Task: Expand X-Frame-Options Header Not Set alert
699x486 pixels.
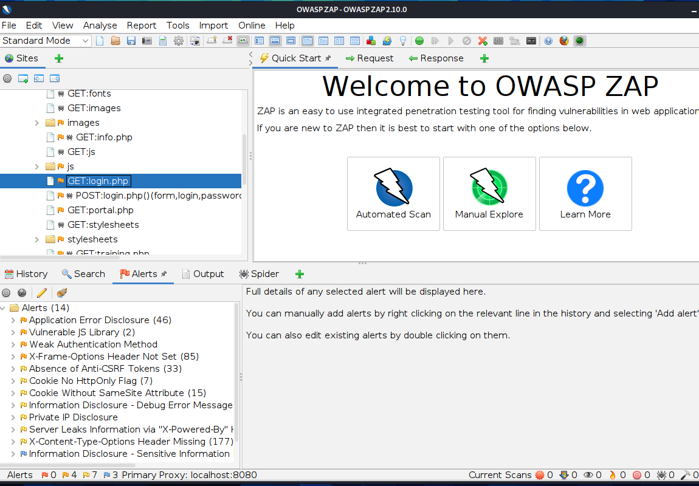Action: click(x=13, y=357)
